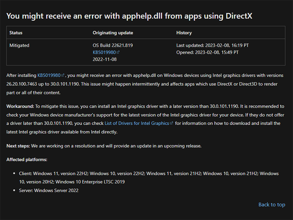Click the 2022-11-08 originating update date
The image size is (293, 220).
[105, 59]
